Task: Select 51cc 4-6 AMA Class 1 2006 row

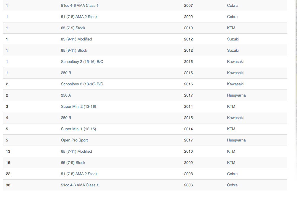Action: click(145, 185)
